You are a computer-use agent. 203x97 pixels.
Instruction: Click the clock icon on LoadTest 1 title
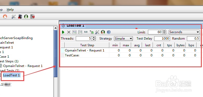point(63,25)
